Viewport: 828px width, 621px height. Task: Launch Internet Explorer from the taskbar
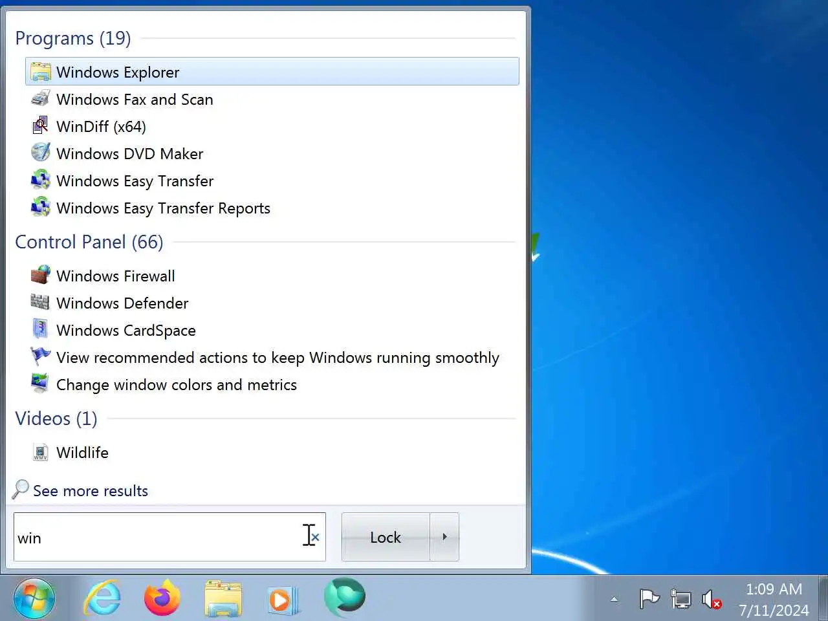pyautogui.click(x=102, y=598)
